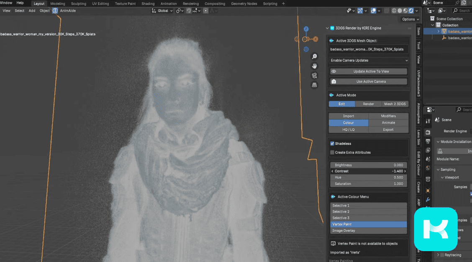
Task: Open the Global transform orientation dropdown
Action: (163, 11)
